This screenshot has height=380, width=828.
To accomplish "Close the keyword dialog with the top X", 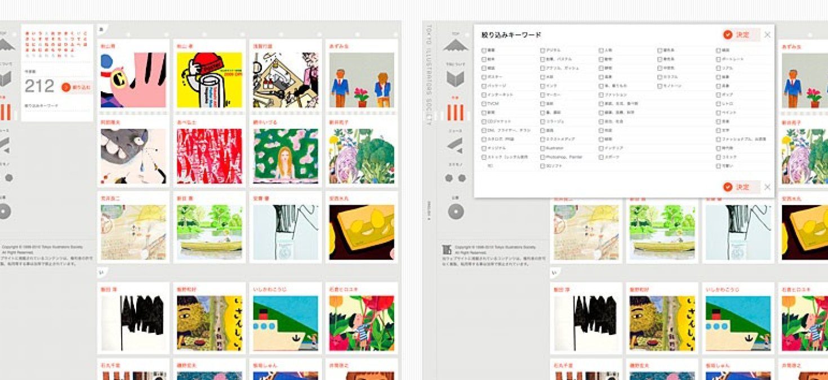I will click(x=767, y=35).
